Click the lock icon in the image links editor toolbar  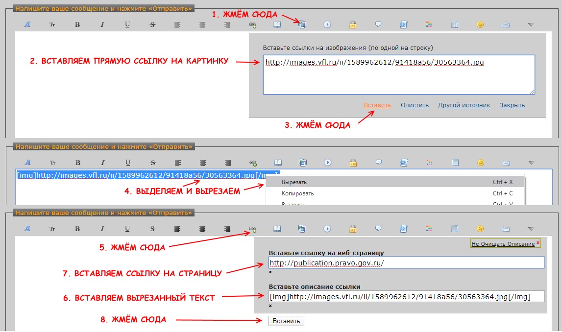pyautogui.click(x=353, y=24)
